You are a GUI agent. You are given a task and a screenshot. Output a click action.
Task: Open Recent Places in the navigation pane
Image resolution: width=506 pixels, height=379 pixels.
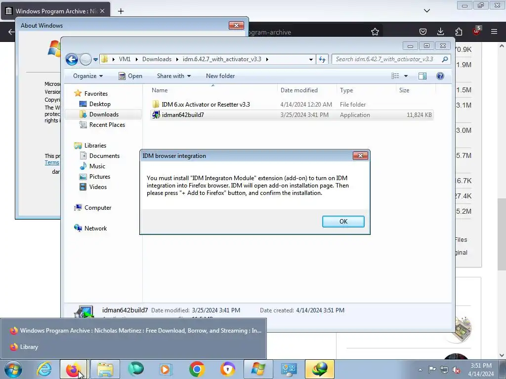click(107, 125)
